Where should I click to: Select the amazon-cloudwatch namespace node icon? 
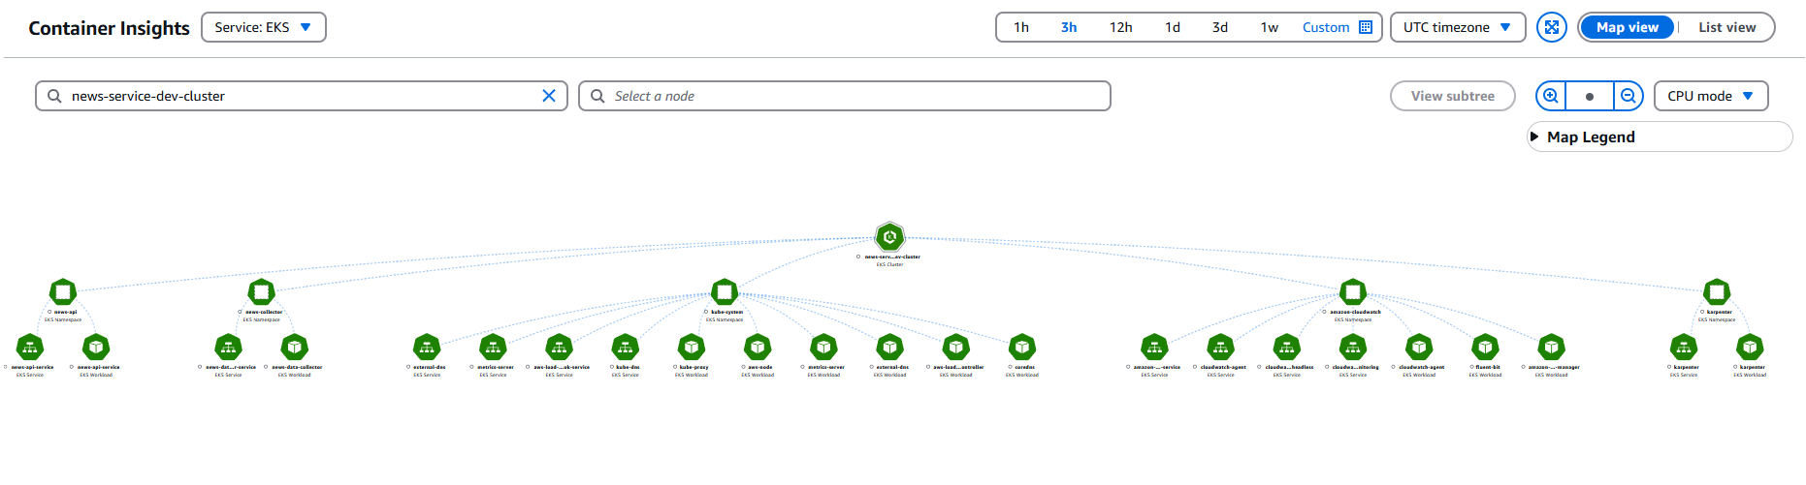1353,291
